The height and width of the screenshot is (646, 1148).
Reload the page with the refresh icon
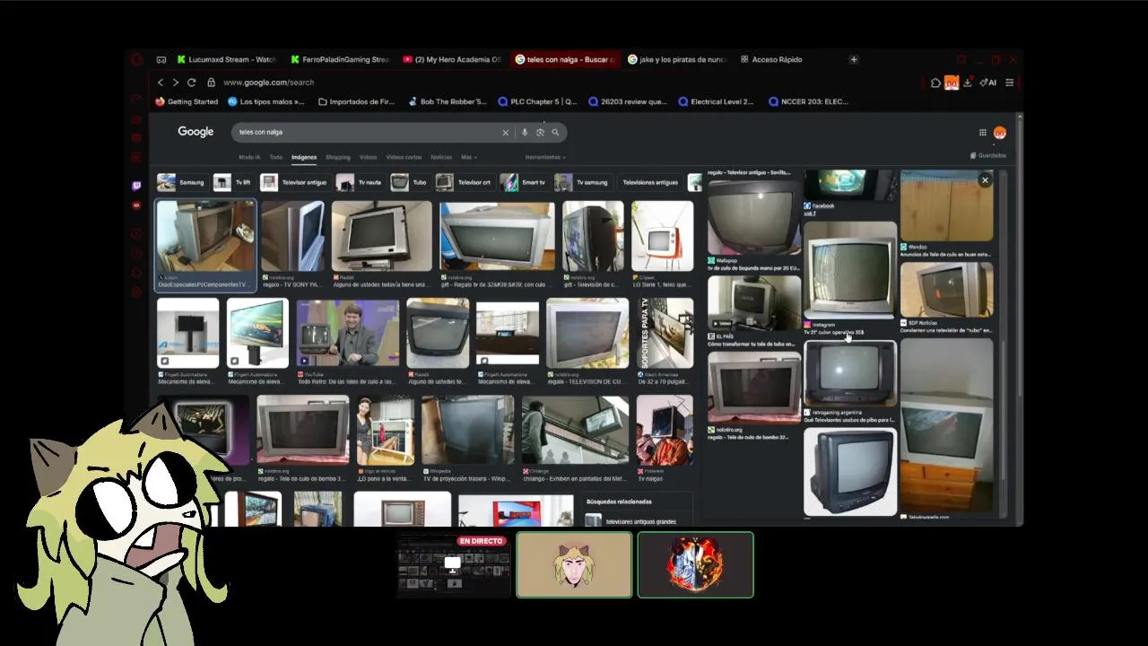pyautogui.click(x=191, y=83)
